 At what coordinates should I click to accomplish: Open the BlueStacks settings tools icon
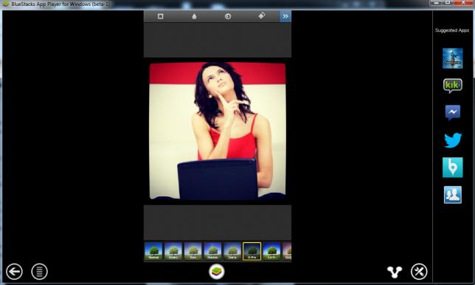tap(419, 272)
